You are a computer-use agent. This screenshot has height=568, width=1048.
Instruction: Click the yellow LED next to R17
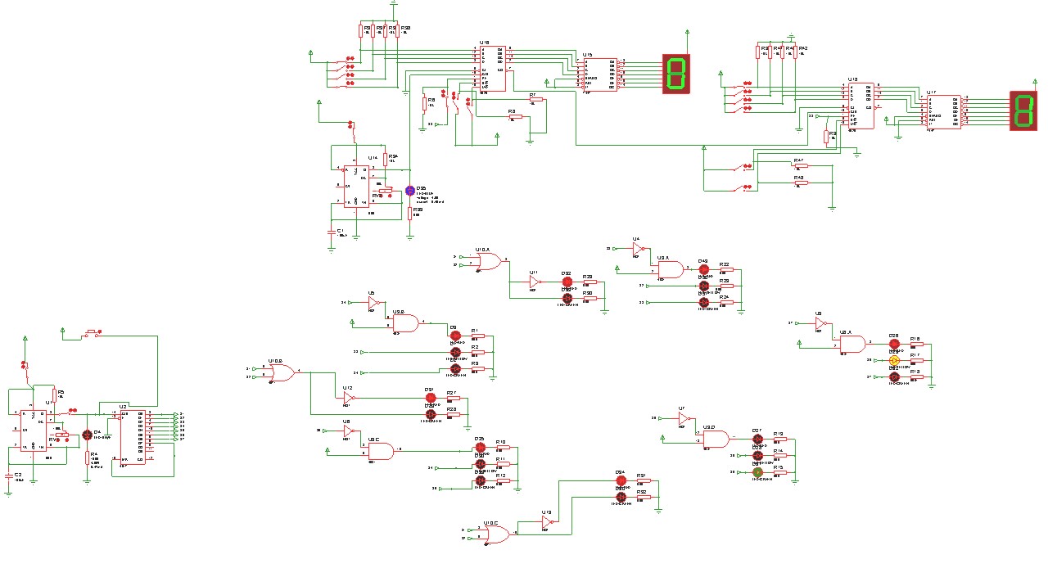click(x=894, y=360)
